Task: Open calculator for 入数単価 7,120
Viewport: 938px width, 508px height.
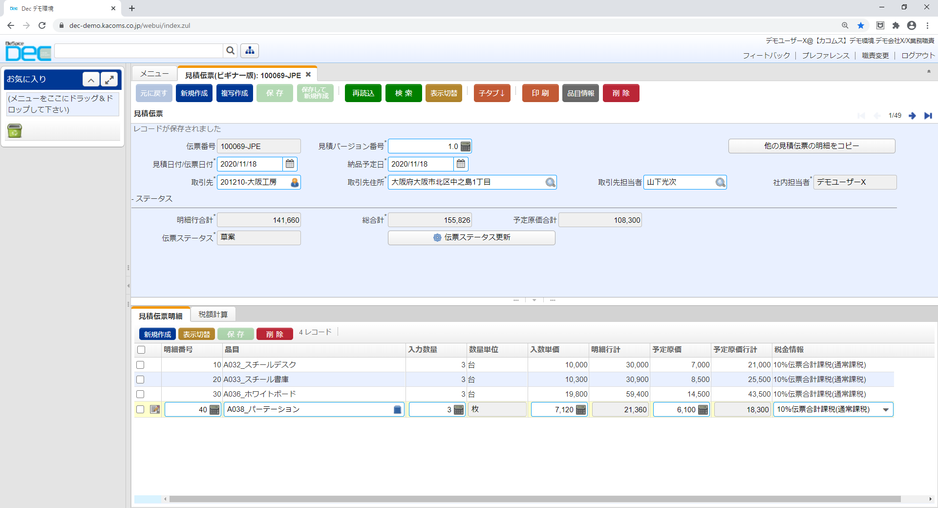Action: tap(581, 410)
